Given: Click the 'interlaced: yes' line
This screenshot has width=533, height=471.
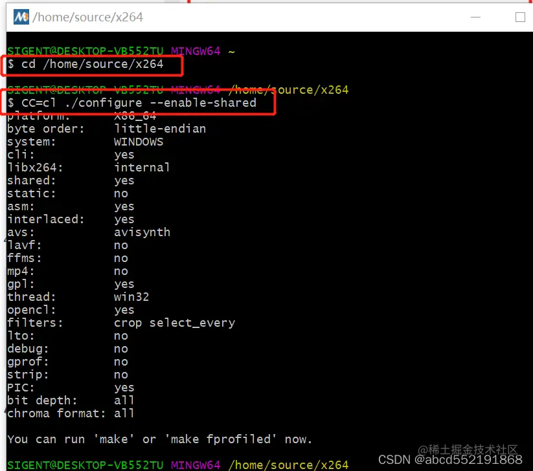Looking at the screenshot, I should coord(71,219).
